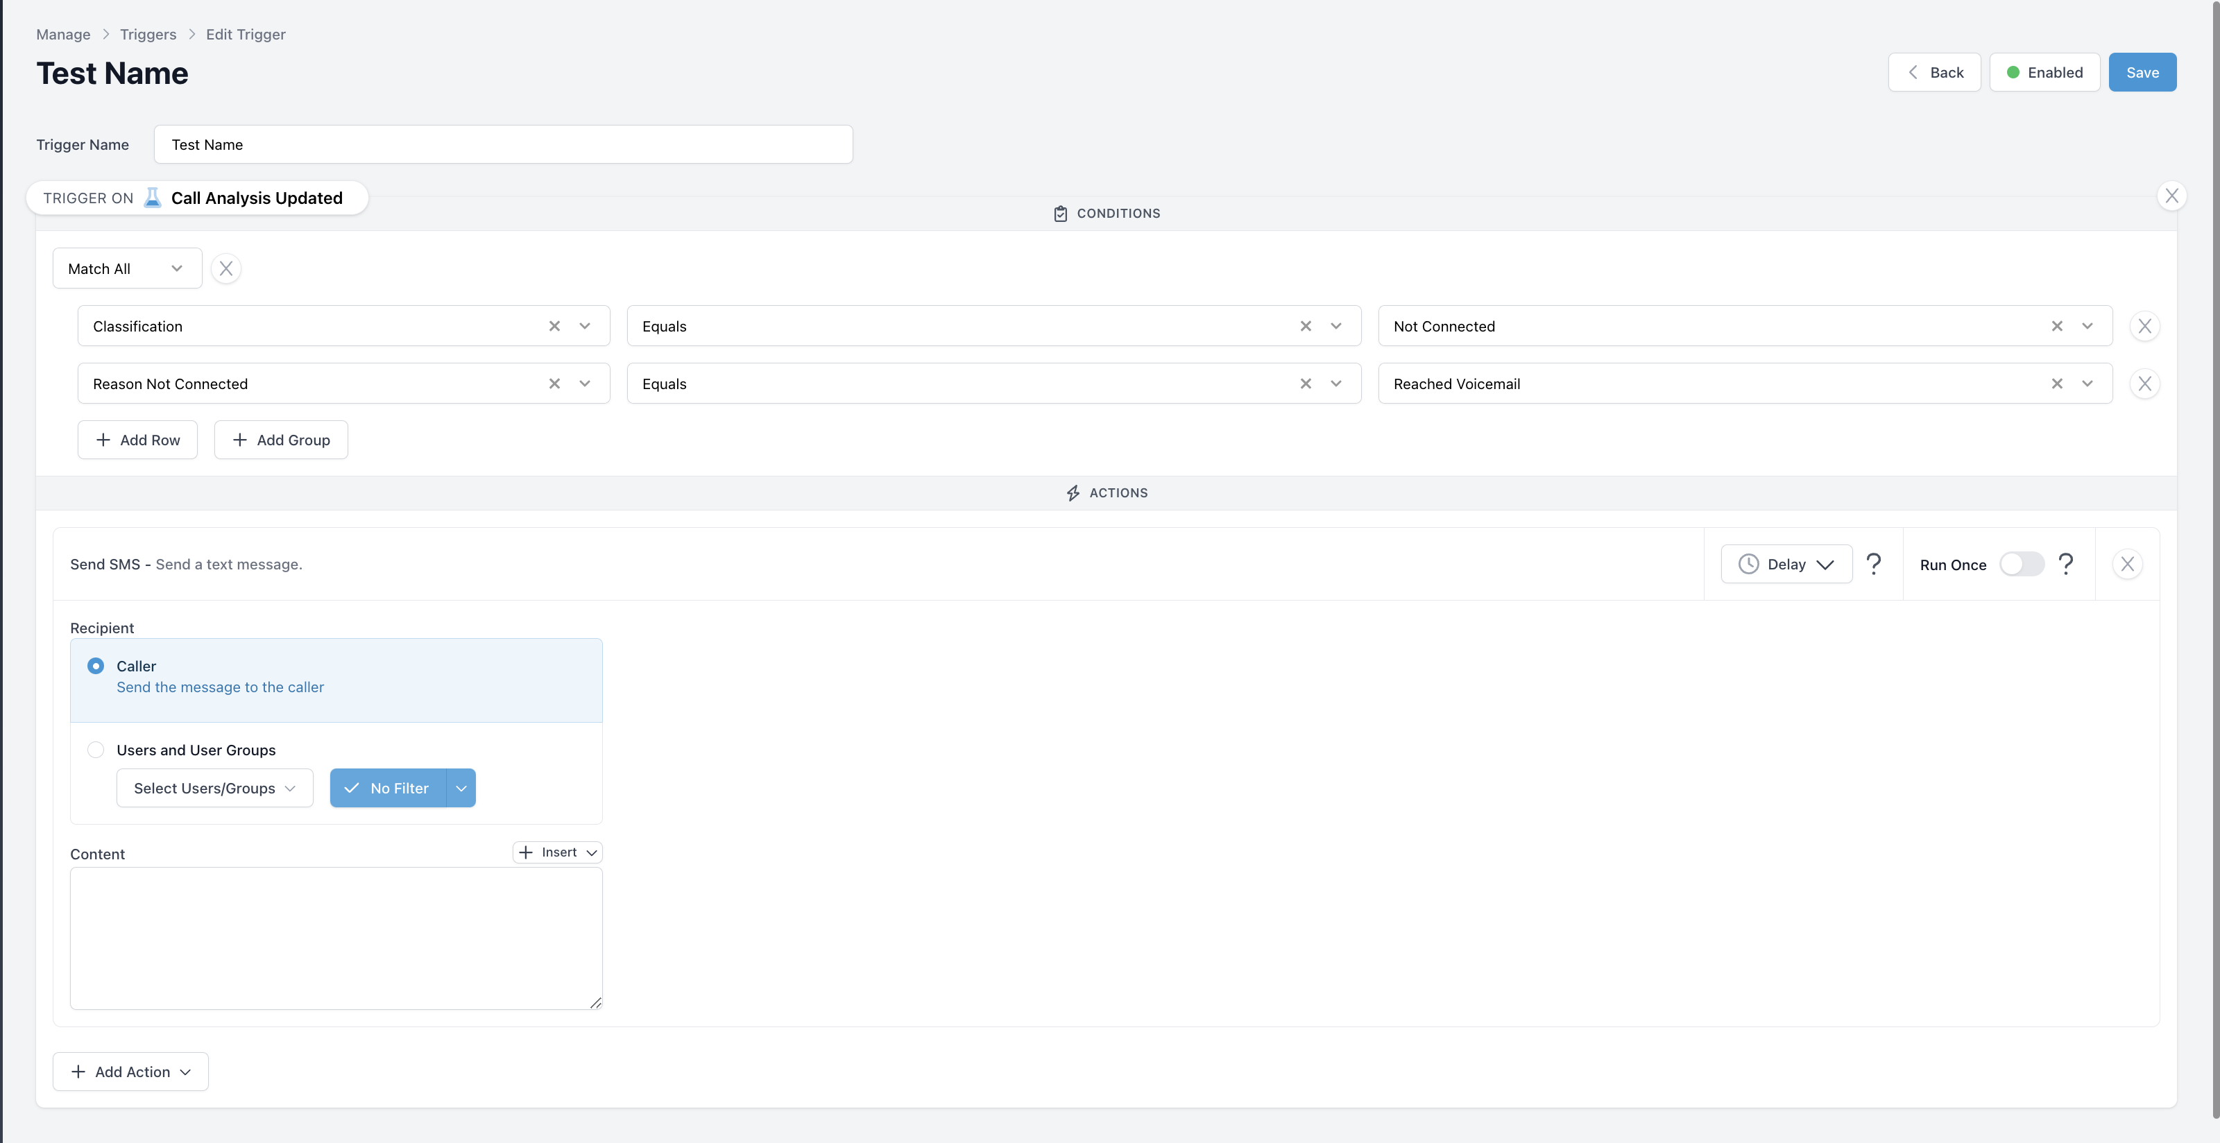Close the Call Analysis Updated trigger panel
2220x1143 pixels.
2171,196
